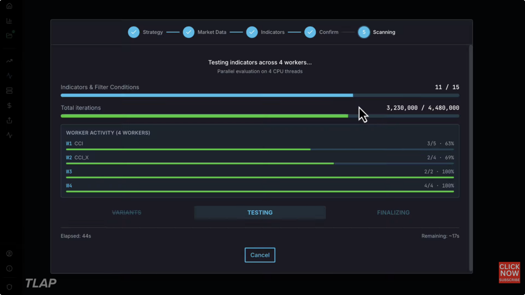This screenshot has height=295, width=525.
Task: Go back to the Market Data step
Action: (x=204, y=32)
